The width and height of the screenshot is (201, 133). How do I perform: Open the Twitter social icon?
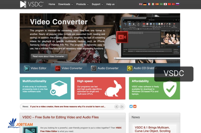click(131, 106)
